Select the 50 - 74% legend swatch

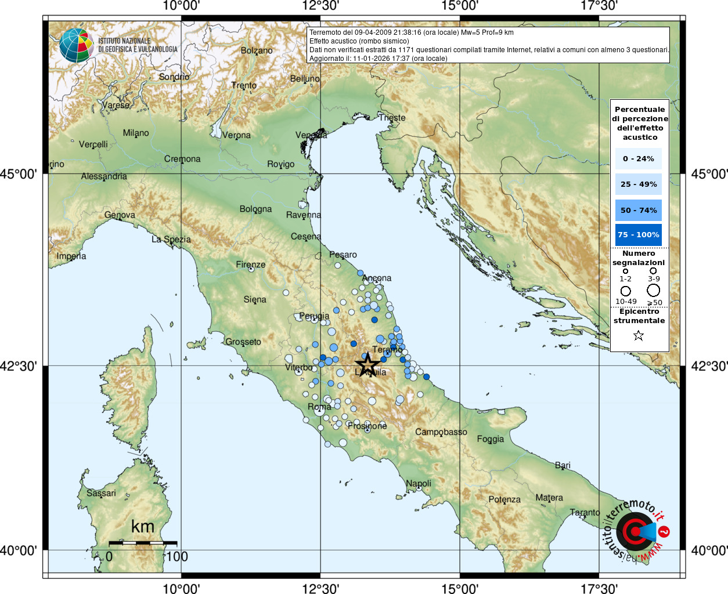[639, 210]
